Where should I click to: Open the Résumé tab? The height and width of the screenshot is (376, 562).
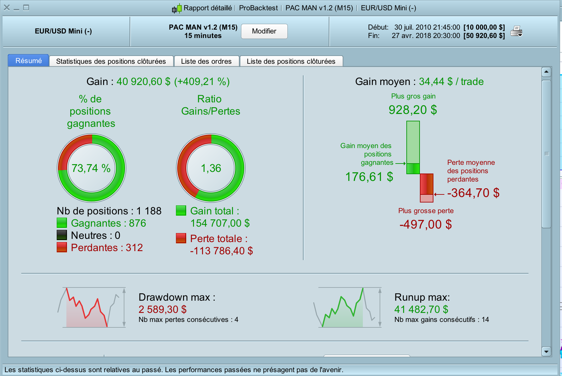(28, 61)
